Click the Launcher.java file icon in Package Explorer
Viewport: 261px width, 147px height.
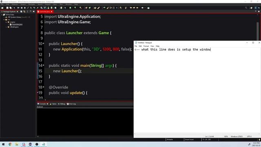coord(11,24)
